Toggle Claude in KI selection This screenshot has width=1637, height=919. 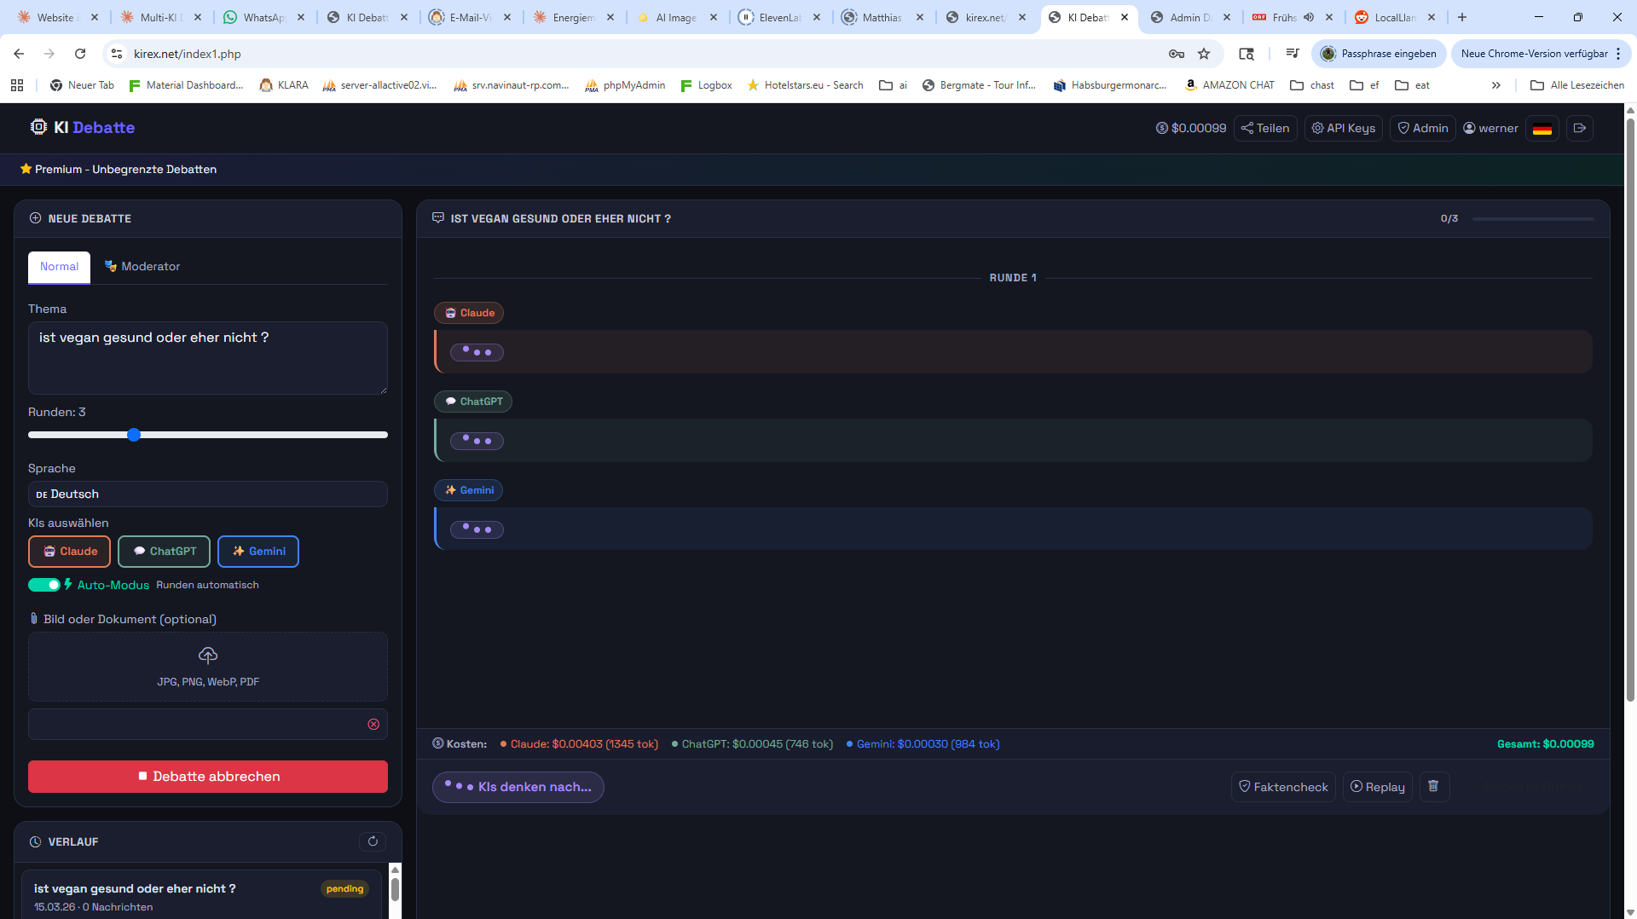70,552
